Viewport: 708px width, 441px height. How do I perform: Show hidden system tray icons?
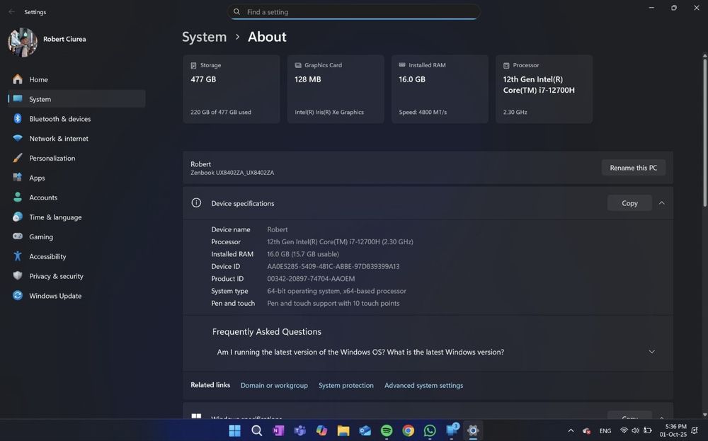point(571,430)
